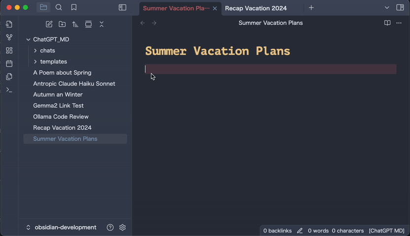Open the bookmarks panel
The height and width of the screenshot is (236, 410).
pyautogui.click(x=73, y=7)
